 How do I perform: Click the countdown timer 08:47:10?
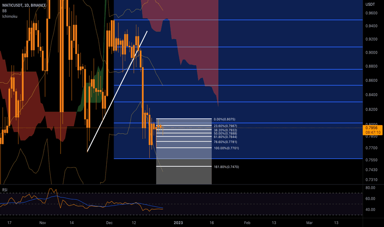pyautogui.click(x=373, y=132)
